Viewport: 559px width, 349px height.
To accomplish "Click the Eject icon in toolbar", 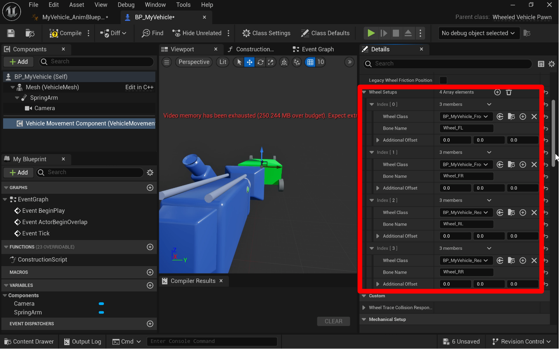I will coord(408,33).
